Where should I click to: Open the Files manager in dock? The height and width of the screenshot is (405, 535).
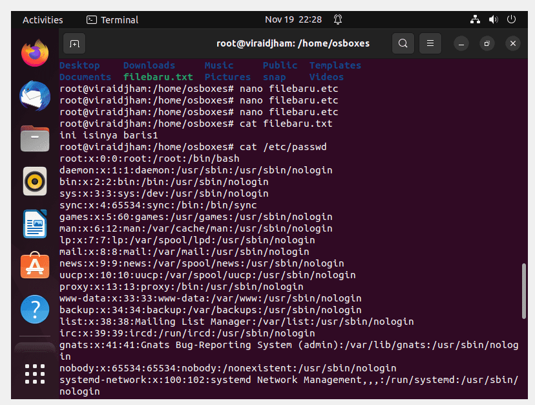point(35,138)
